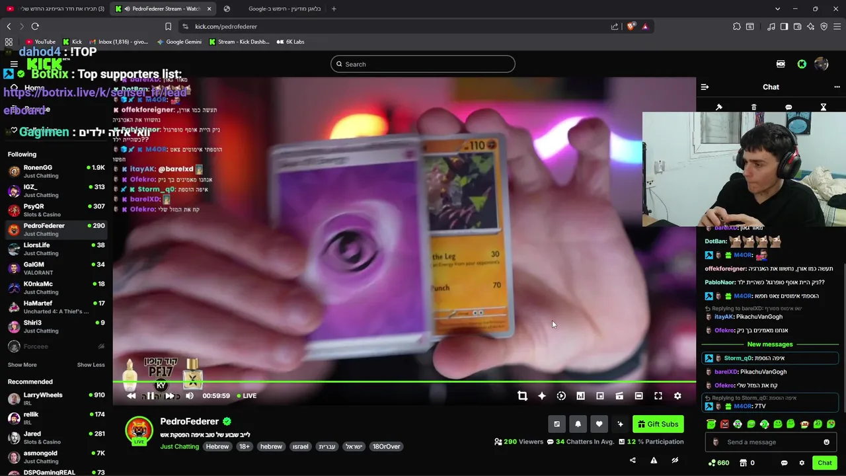Click the moderator hammer icon in chat toolbar
The image size is (846, 476).
(719, 107)
